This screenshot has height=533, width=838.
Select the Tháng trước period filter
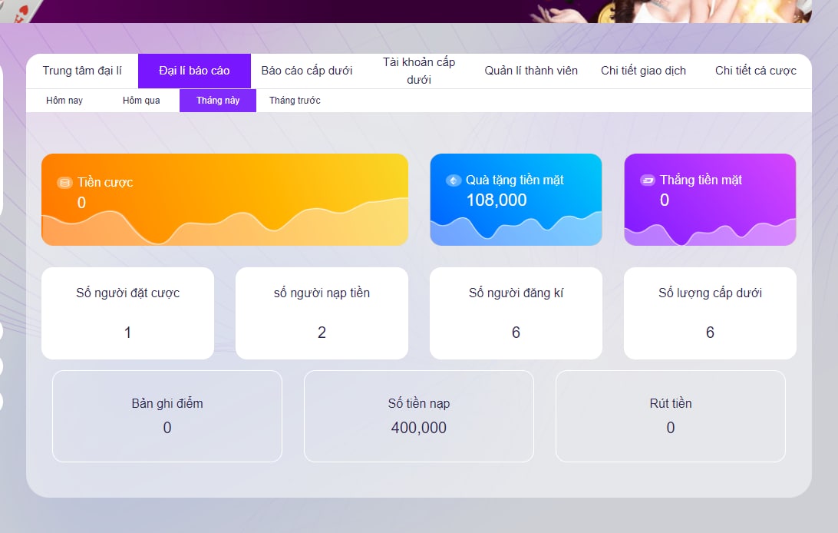295,101
